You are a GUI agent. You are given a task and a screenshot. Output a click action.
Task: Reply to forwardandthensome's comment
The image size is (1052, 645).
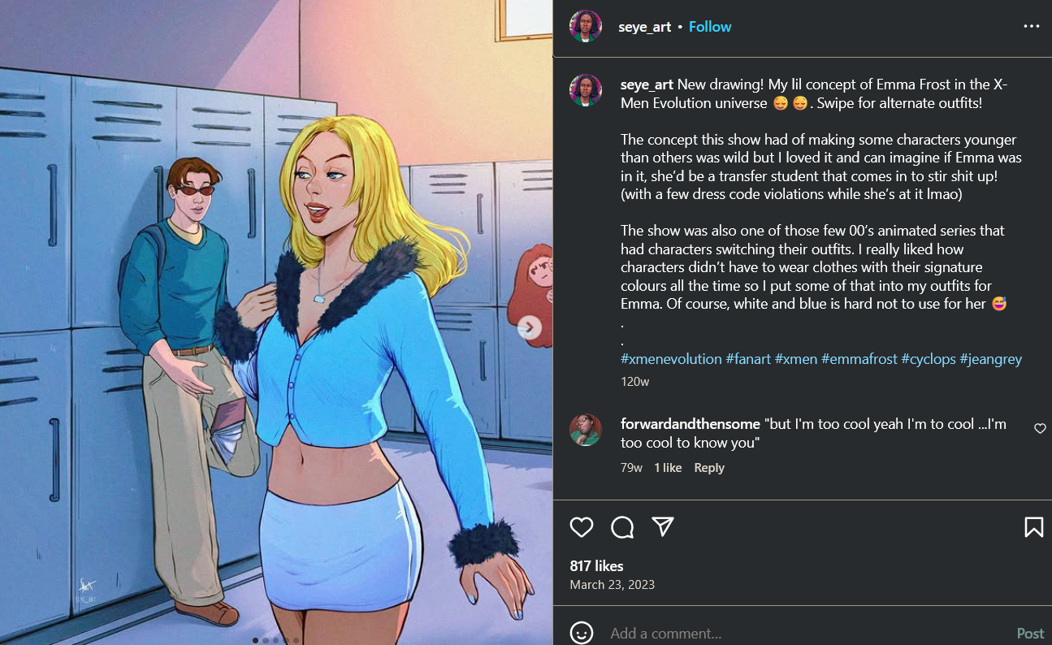[709, 468]
